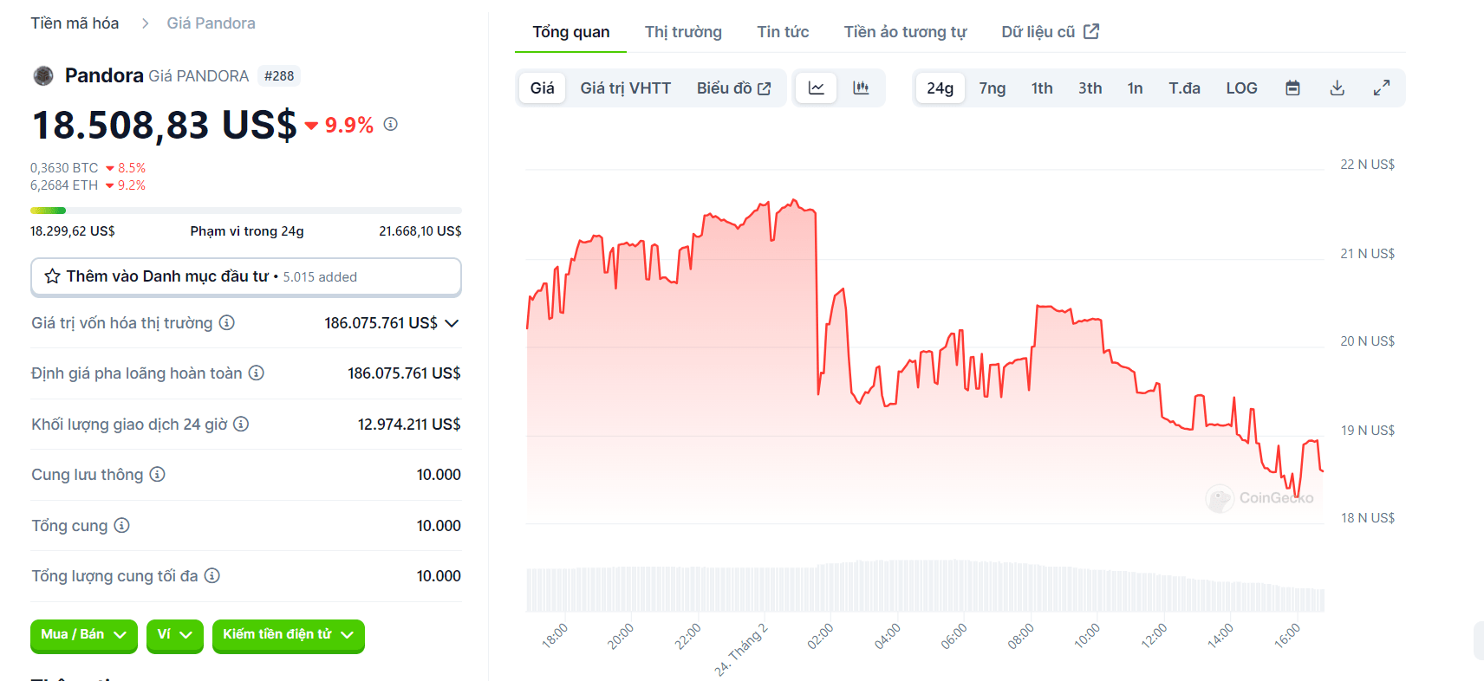The image size is (1484, 681).
Task: Open the Tin tức tab
Action: [783, 32]
